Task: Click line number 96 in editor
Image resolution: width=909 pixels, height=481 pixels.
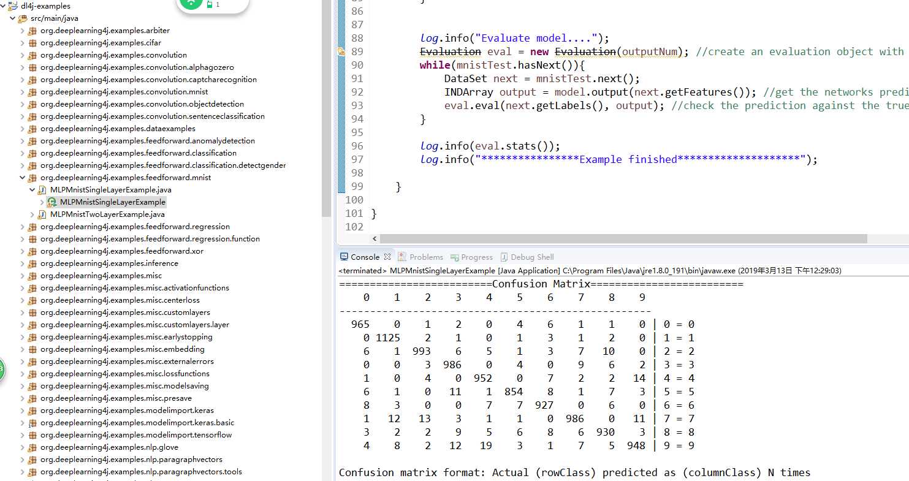Action: click(357, 146)
